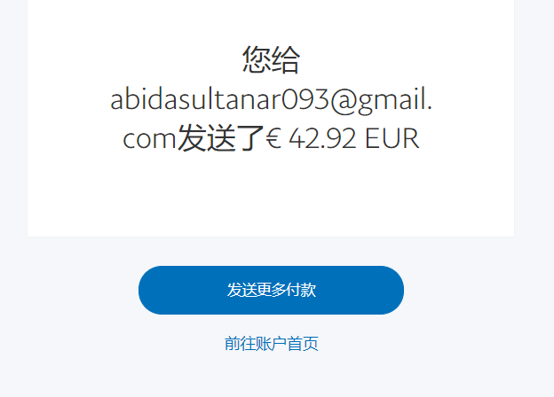Image resolution: width=554 pixels, height=397 pixels.
Task: Click the 前往 characters in the bottom link
Action: click(x=240, y=344)
